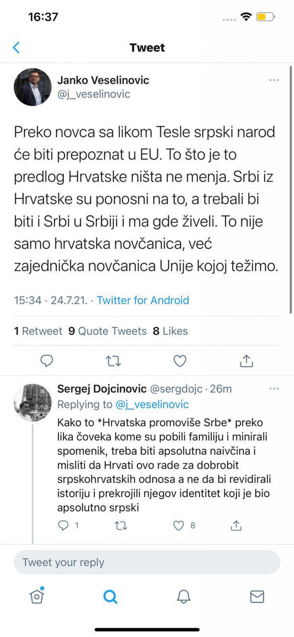Screen dimensions: 294x637
Task: View the 9 Quote Tweets
Action: click(107, 331)
